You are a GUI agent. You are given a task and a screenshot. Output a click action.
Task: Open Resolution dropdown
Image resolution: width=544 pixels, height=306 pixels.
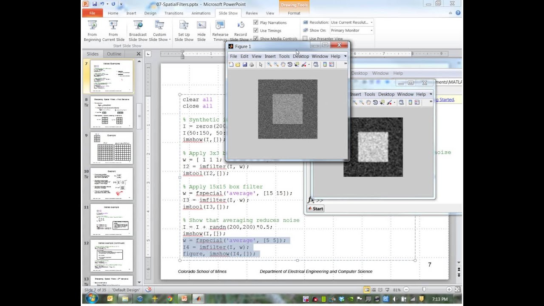pos(371,23)
